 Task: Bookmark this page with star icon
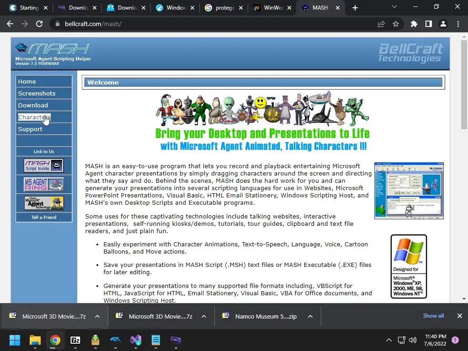396,24
